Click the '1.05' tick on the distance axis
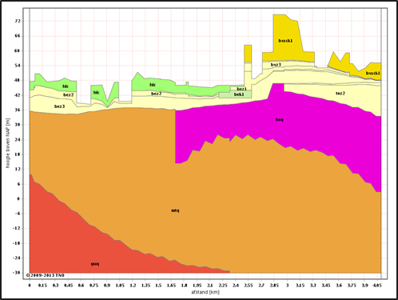This screenshot has width=398, height=300. coord(120,286)
